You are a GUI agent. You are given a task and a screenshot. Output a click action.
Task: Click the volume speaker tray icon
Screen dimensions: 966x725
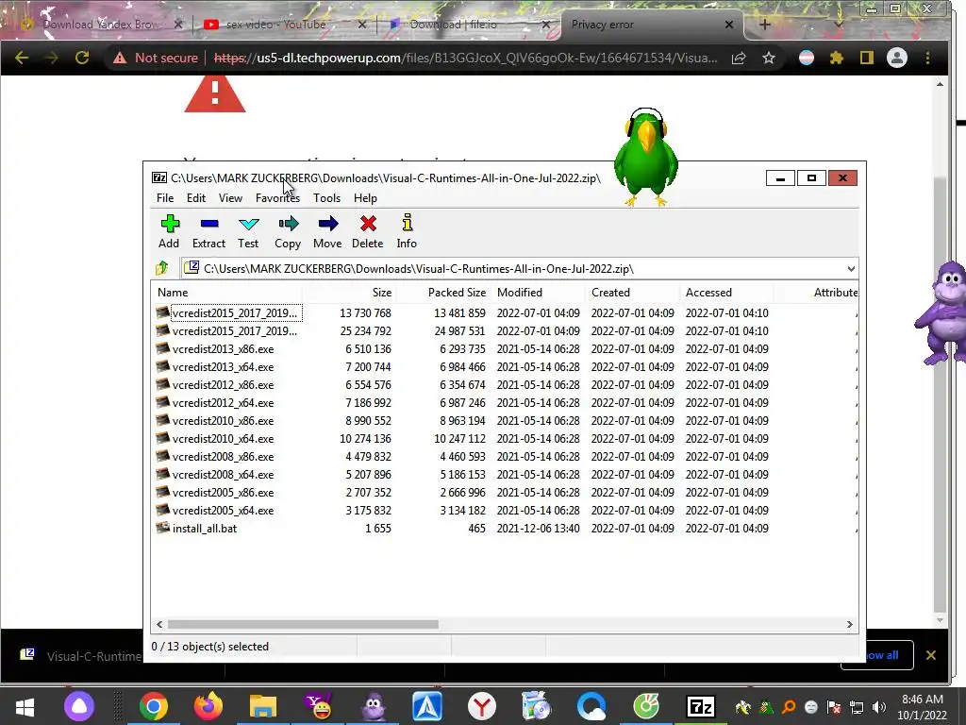(x=879, y=707)
